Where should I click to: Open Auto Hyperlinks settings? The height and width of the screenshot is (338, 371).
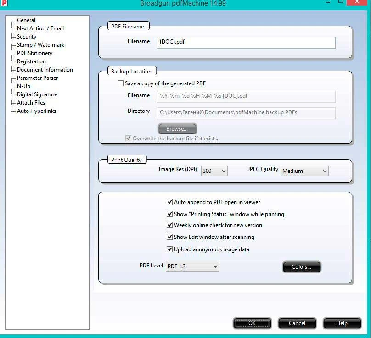pyautogui.click(x=36, y=111)
